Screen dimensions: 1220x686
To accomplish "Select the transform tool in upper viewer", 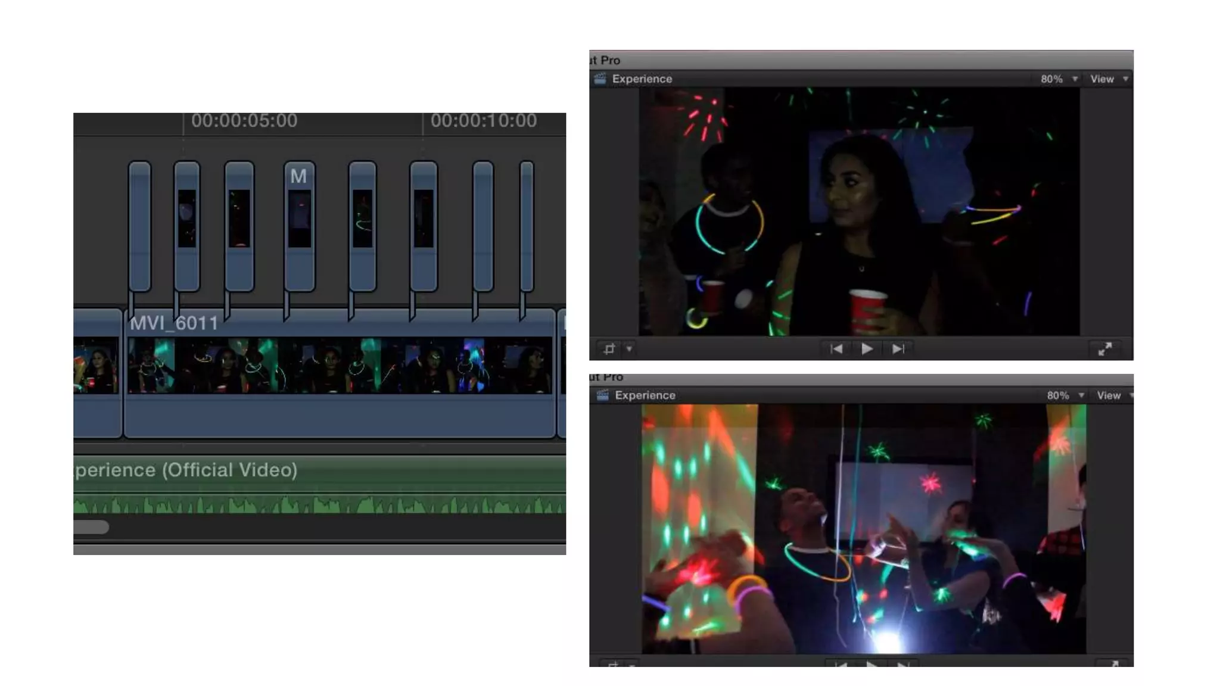I will point(609,349).
